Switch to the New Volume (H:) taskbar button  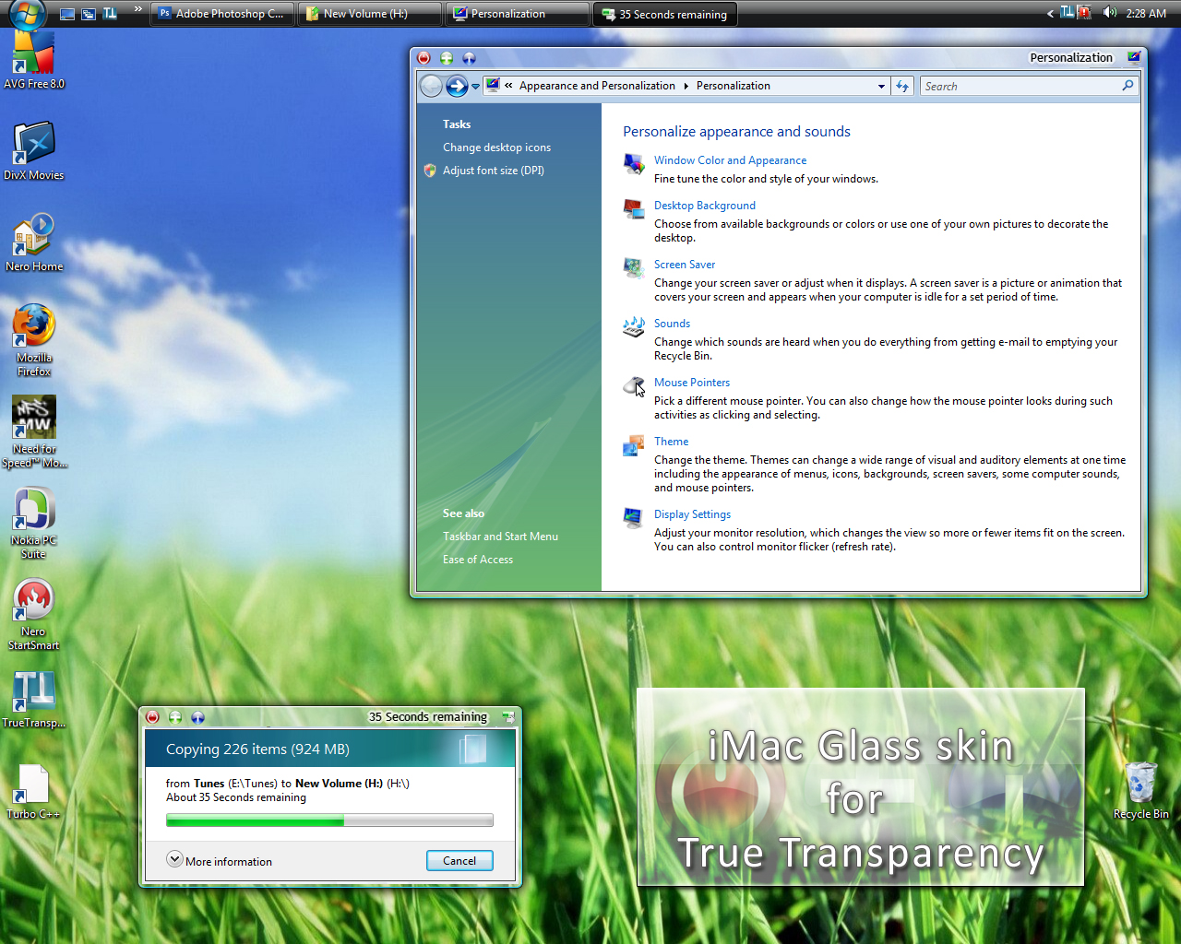[369, 14]
